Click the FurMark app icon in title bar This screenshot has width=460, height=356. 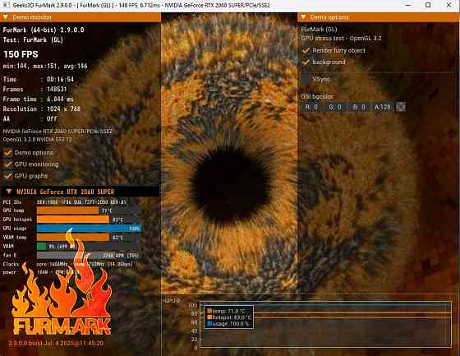[x=6, y=5]
